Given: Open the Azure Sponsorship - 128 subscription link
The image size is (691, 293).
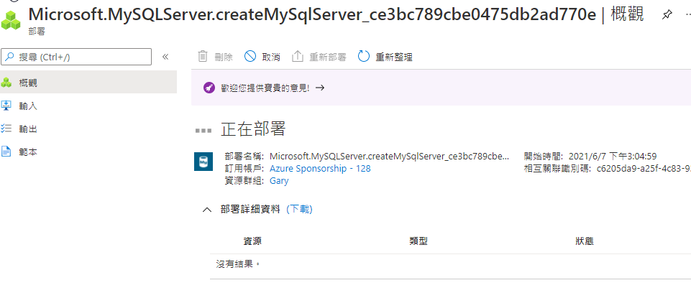Looking at the screenshot, I should [320, 169].
